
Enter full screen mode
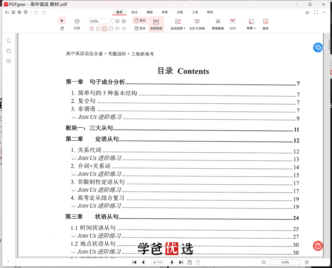pyautogui.click(x=316, y=13)
